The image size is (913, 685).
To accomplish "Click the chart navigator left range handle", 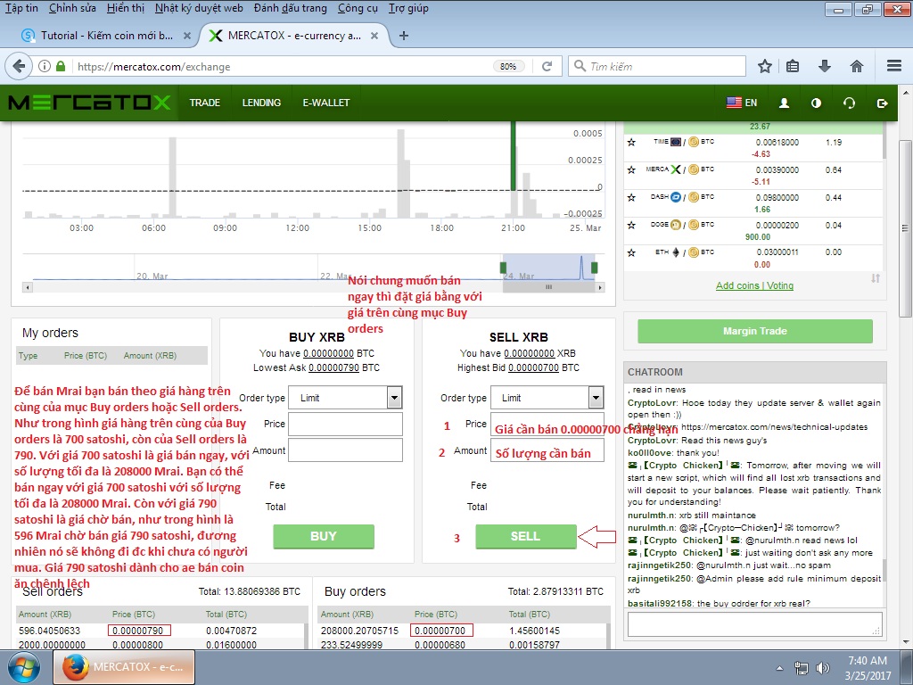I will coord(503,268).
